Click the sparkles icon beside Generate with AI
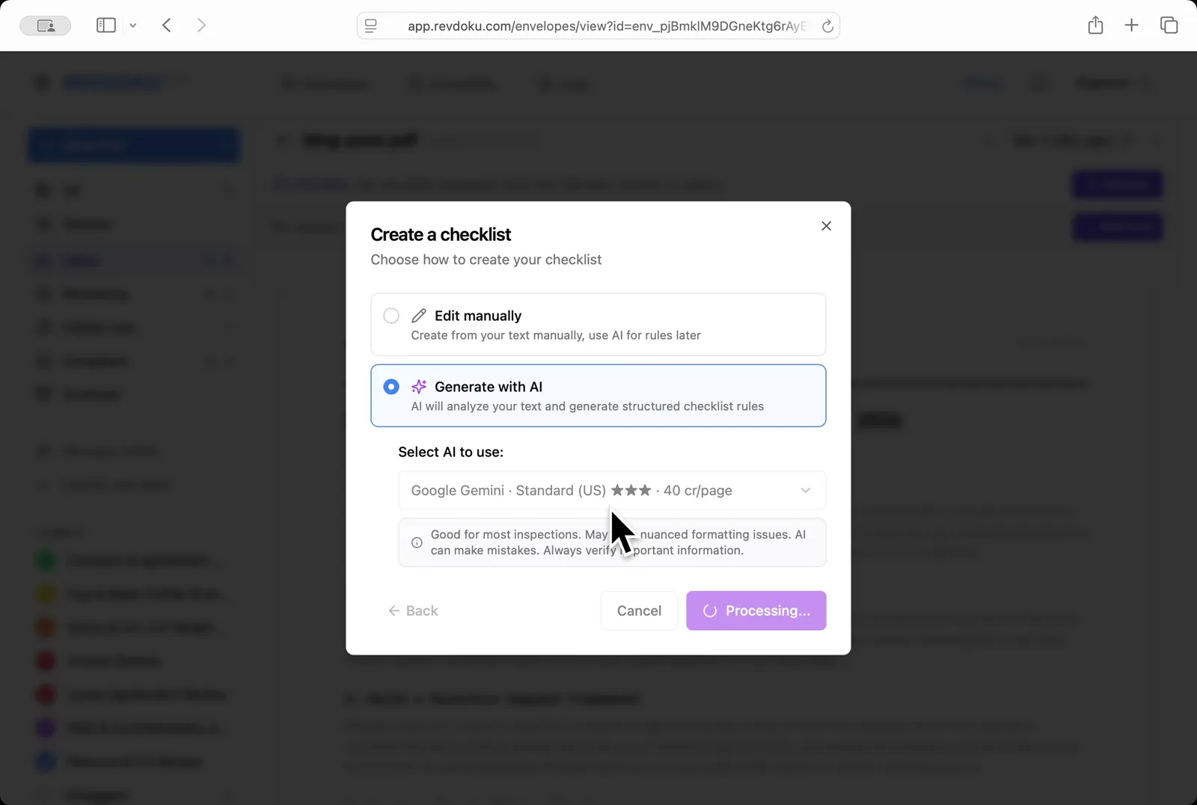The height and width of the screenshot is (805, 1197). (419, 387)
